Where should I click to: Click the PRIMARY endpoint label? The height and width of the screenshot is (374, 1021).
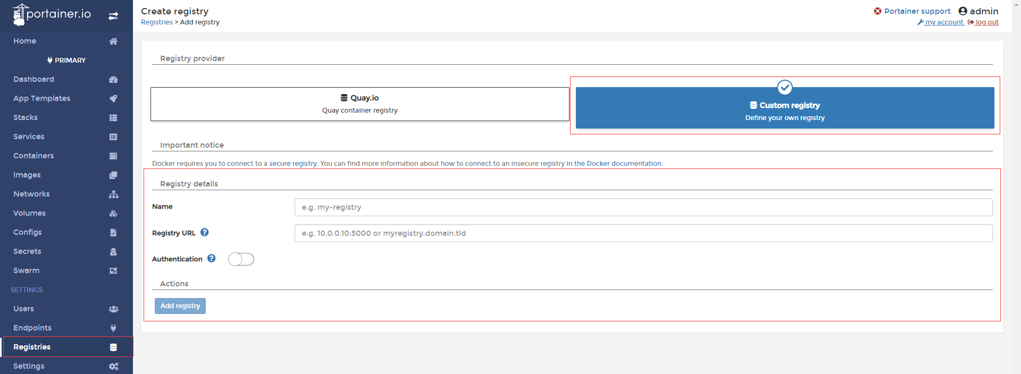pos(70,60)
